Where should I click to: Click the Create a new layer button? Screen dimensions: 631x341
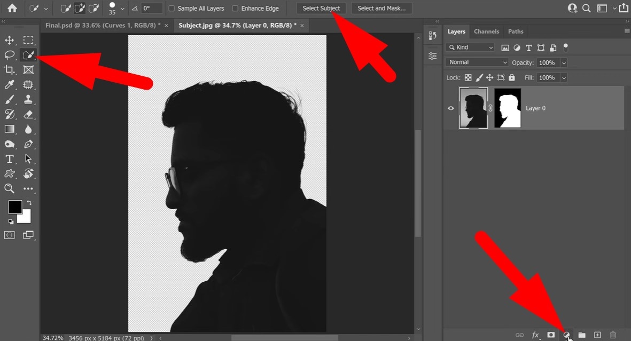[x=597, y=335]
